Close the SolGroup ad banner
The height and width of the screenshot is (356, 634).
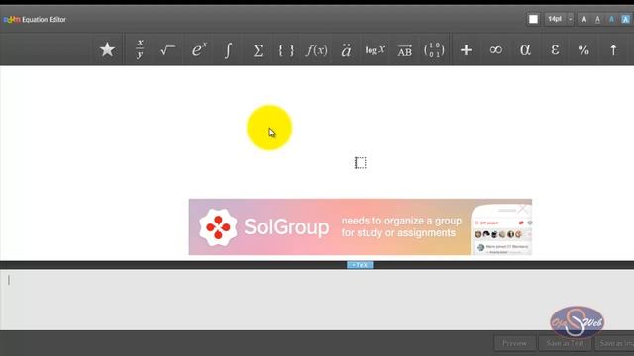523,209
